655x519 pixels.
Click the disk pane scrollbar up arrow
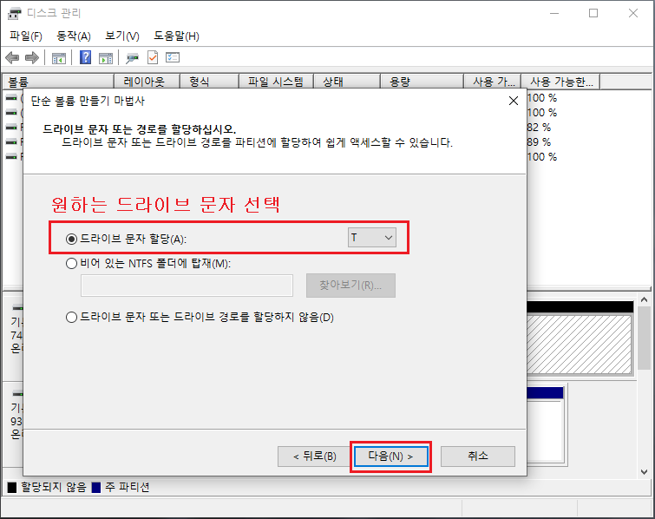point(644,299)
